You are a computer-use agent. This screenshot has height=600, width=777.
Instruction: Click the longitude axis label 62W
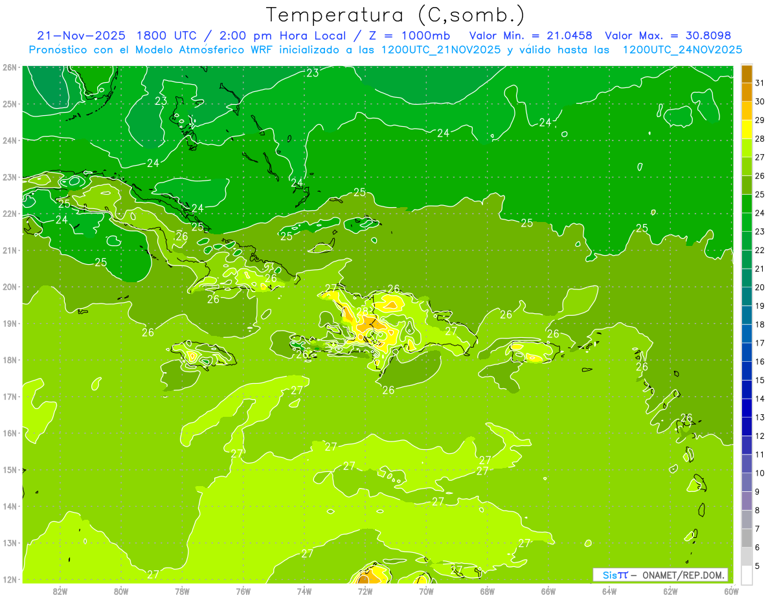coord(670,591)
